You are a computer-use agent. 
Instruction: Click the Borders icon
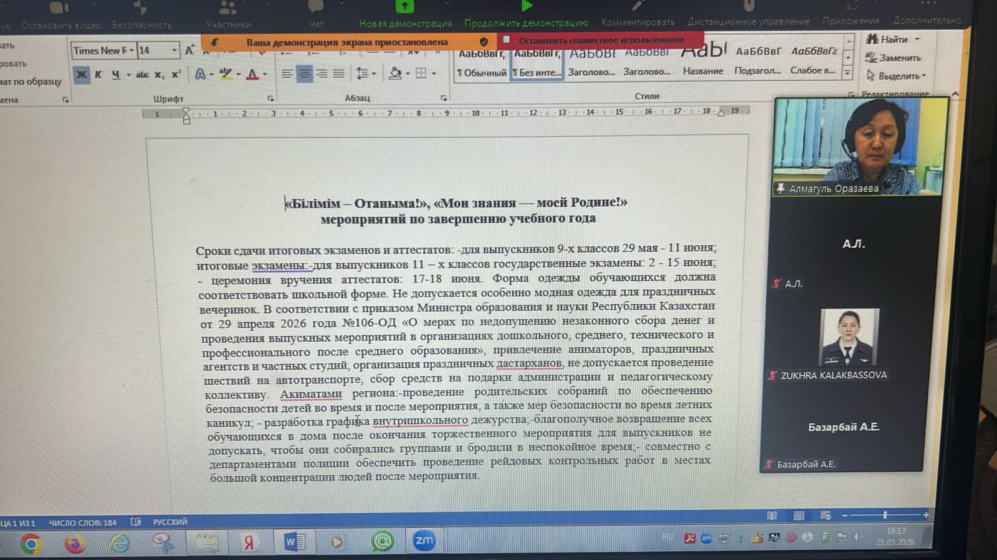click(x=421, y=73)
